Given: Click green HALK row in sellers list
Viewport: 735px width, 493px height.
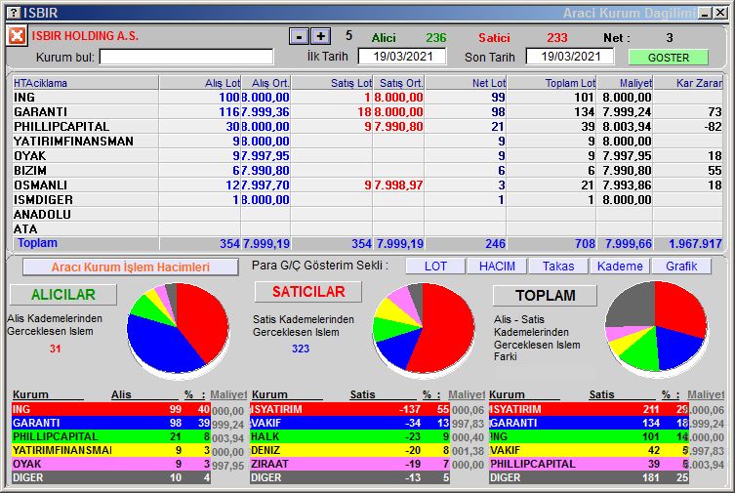Looking at the screenshot, I should pyautogui.click(x=350, y=436).
